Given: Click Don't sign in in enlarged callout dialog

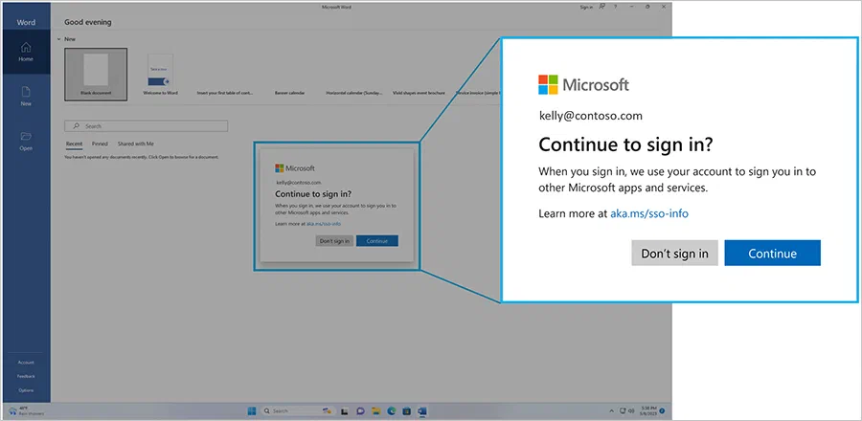Looking at the screenshot, I should pyautogui.click(x=674, y=253).
